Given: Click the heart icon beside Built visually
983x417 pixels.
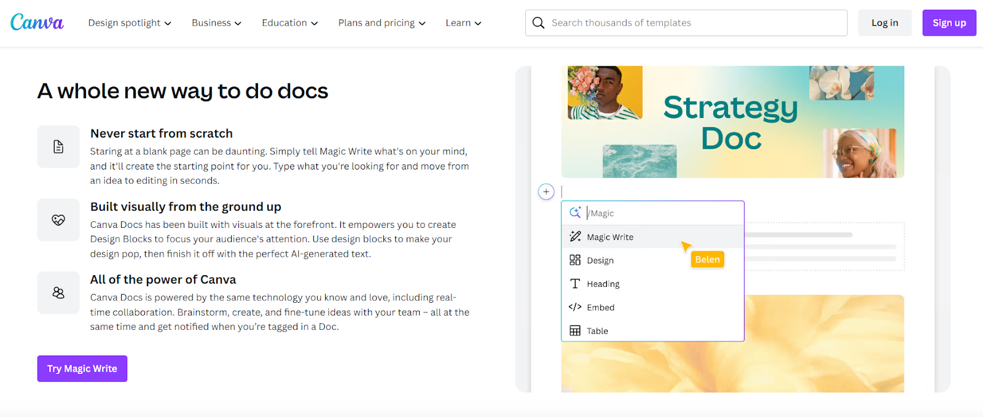Looking at the screenshot, I should tap(58, 220).
